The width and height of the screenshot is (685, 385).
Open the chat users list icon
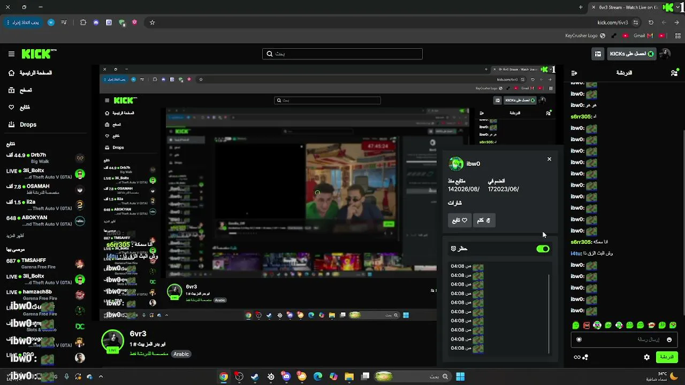click(674, 73)
